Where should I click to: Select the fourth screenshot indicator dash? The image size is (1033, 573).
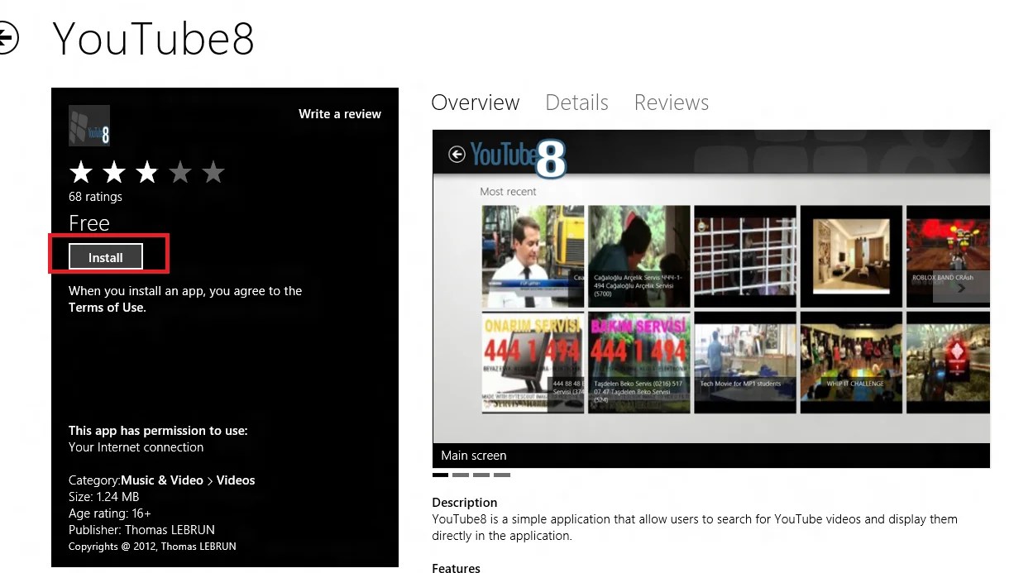point(502,475)
